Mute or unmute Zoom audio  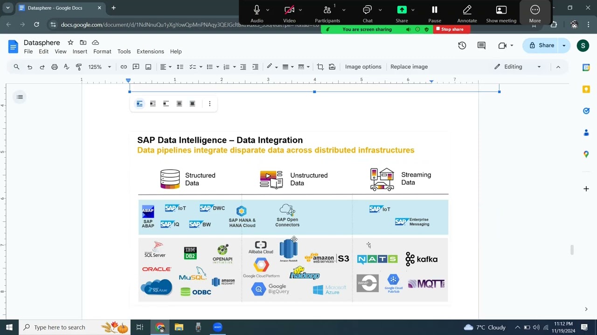[x=257, y=13]
